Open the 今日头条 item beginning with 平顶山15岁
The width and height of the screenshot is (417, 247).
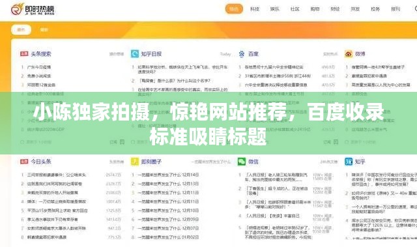pos(57,211)
